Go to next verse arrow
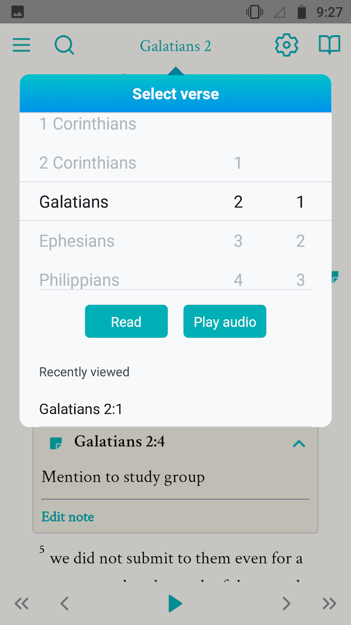Screen dimensions: 351x625 point(287,603)
